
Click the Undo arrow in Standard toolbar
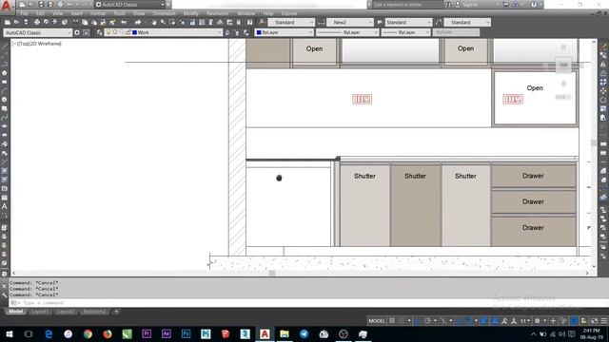(x=124, y=23)
